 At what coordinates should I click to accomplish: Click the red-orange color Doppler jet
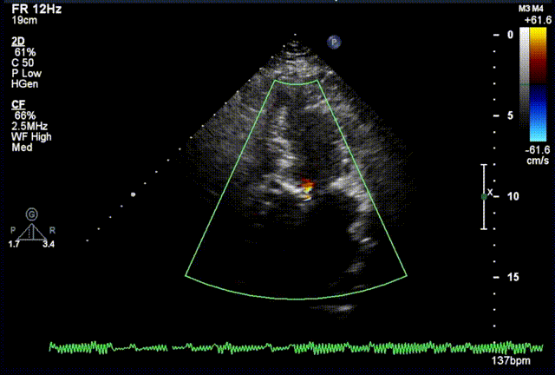click(x=308, y=186)
